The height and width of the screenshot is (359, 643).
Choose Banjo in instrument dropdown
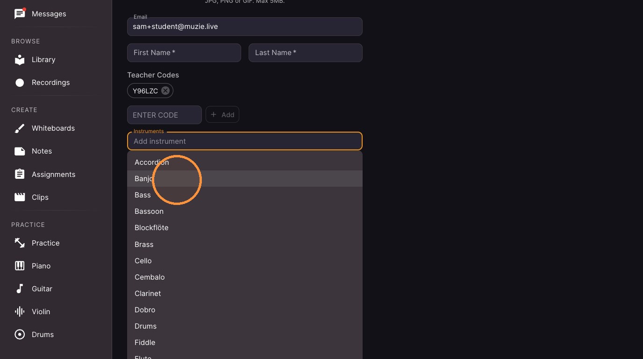point(245,179)
